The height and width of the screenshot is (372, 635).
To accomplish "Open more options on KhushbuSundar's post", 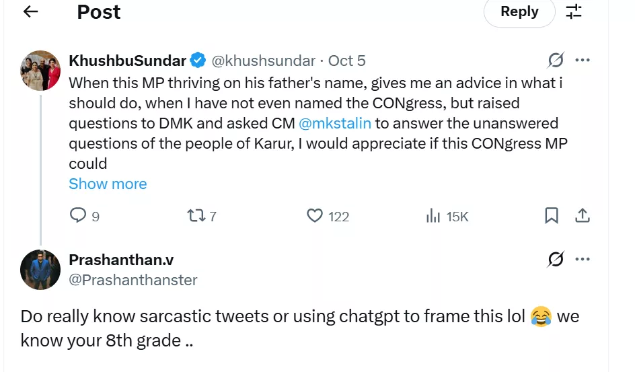I will [583, 61].
